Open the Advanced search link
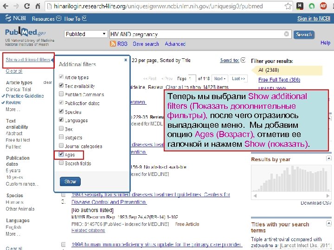 [175, 44]
